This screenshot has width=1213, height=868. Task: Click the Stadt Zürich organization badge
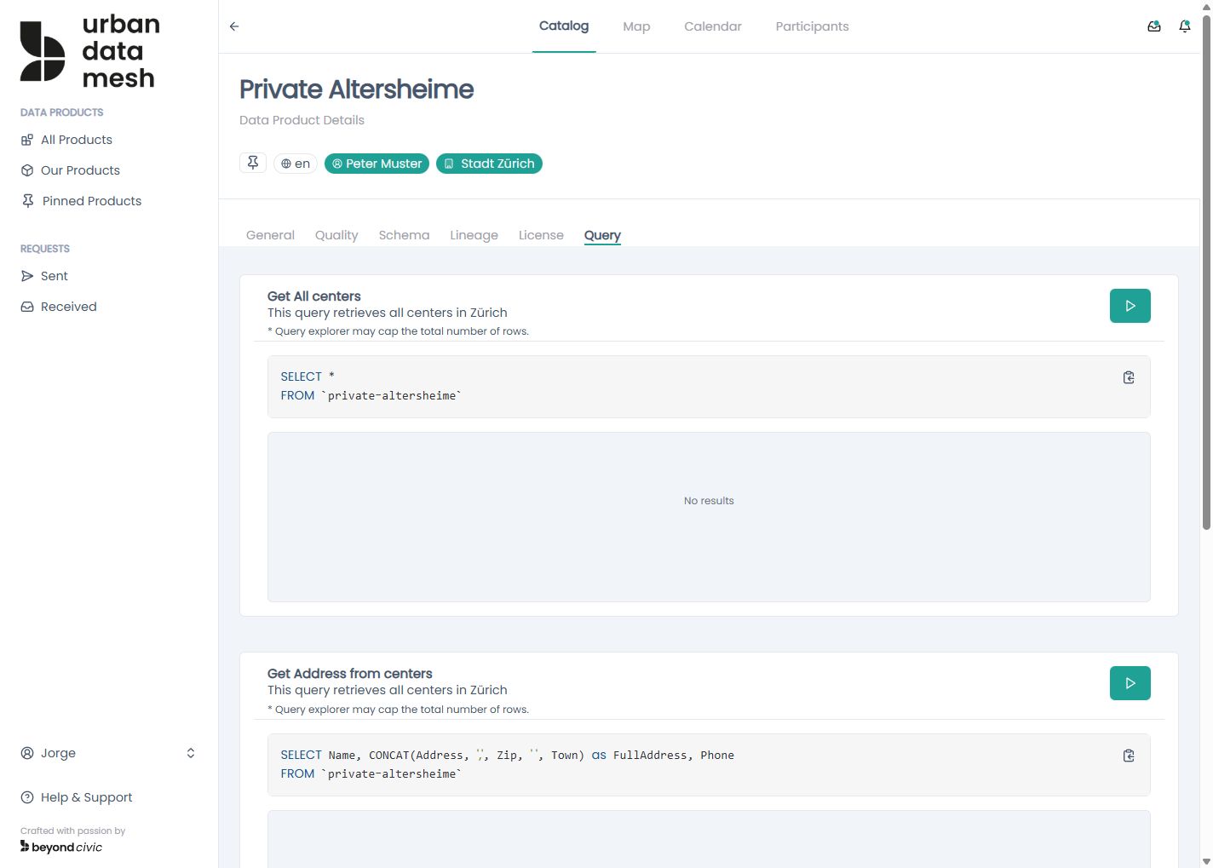(489, 164)
